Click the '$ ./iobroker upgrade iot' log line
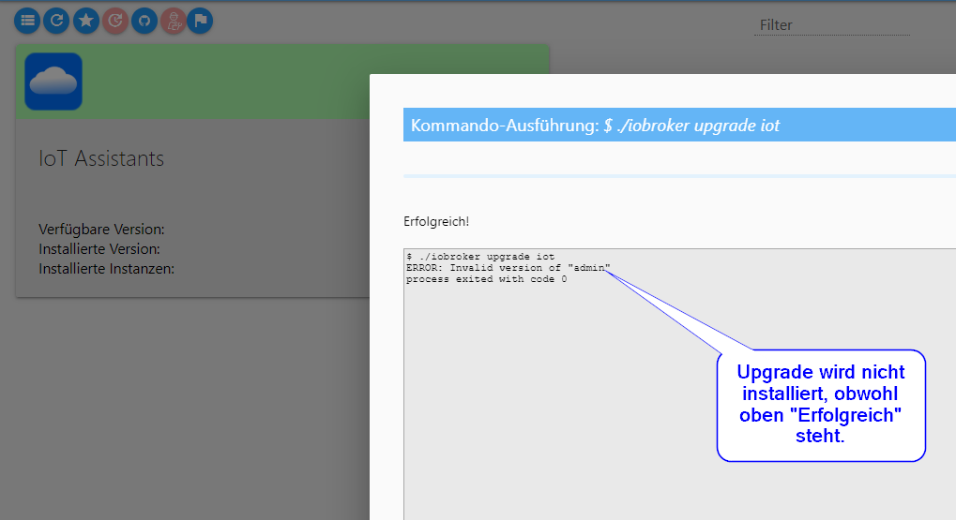This screenshot has height=520, width=956. (x=480, y=257)
